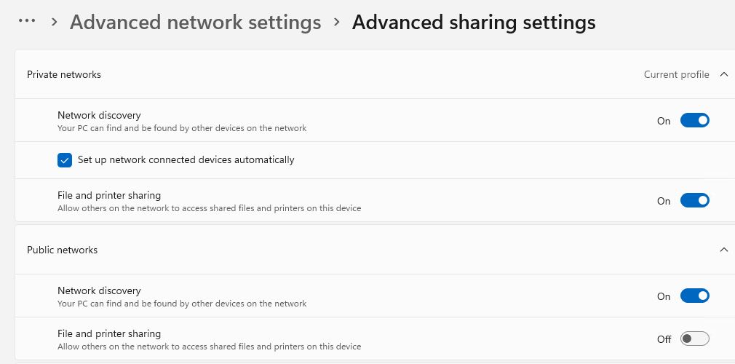
Task: Click Network discovery title under Private networks
Action: (x=99, y=115)
